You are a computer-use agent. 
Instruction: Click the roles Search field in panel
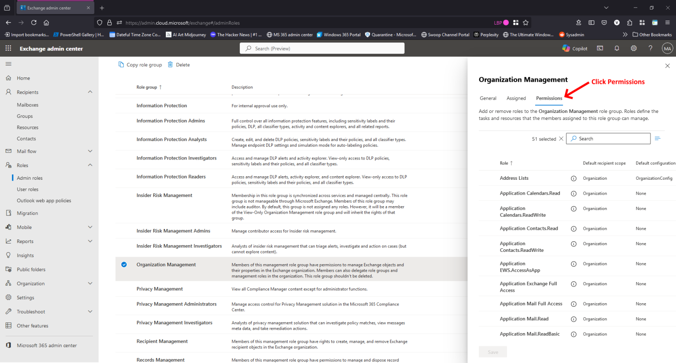click(608, 138)
